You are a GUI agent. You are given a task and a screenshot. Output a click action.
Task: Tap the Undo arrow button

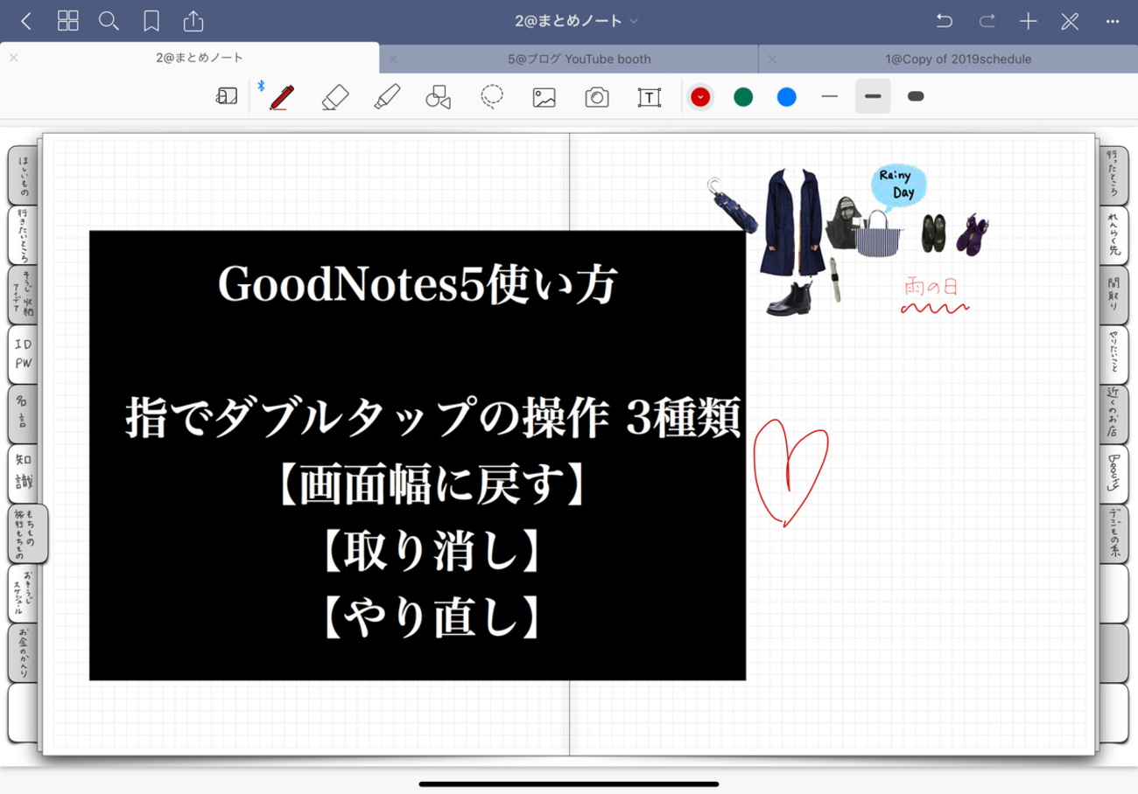click(x=945, y=21)
